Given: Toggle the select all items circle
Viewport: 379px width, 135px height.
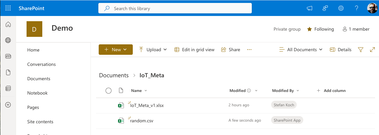Looking at the screenshot, I should point(109,91).
